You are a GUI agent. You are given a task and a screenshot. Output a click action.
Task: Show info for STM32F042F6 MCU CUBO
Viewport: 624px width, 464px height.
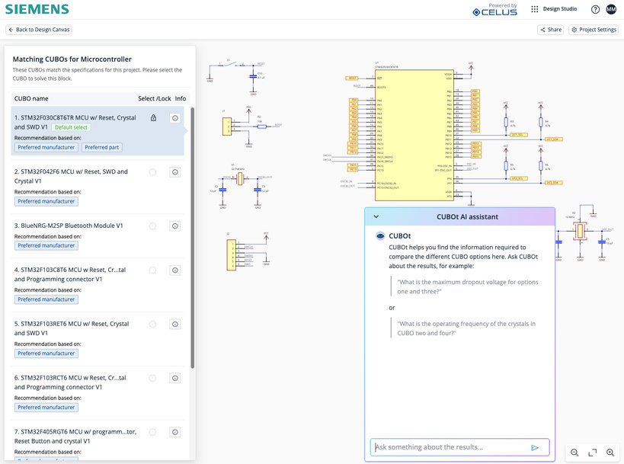coord(174,172)
